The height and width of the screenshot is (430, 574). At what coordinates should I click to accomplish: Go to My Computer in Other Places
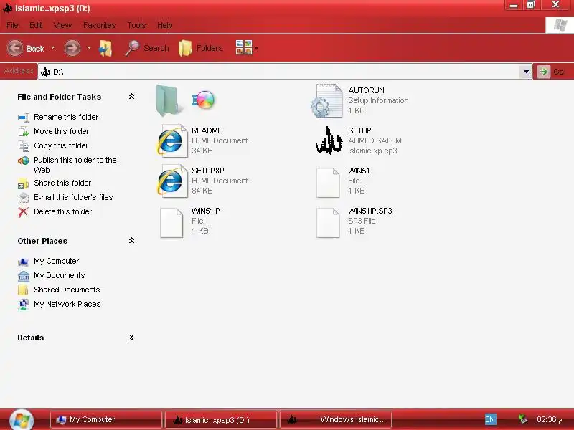pyautogui.click(x=57, y=261)
